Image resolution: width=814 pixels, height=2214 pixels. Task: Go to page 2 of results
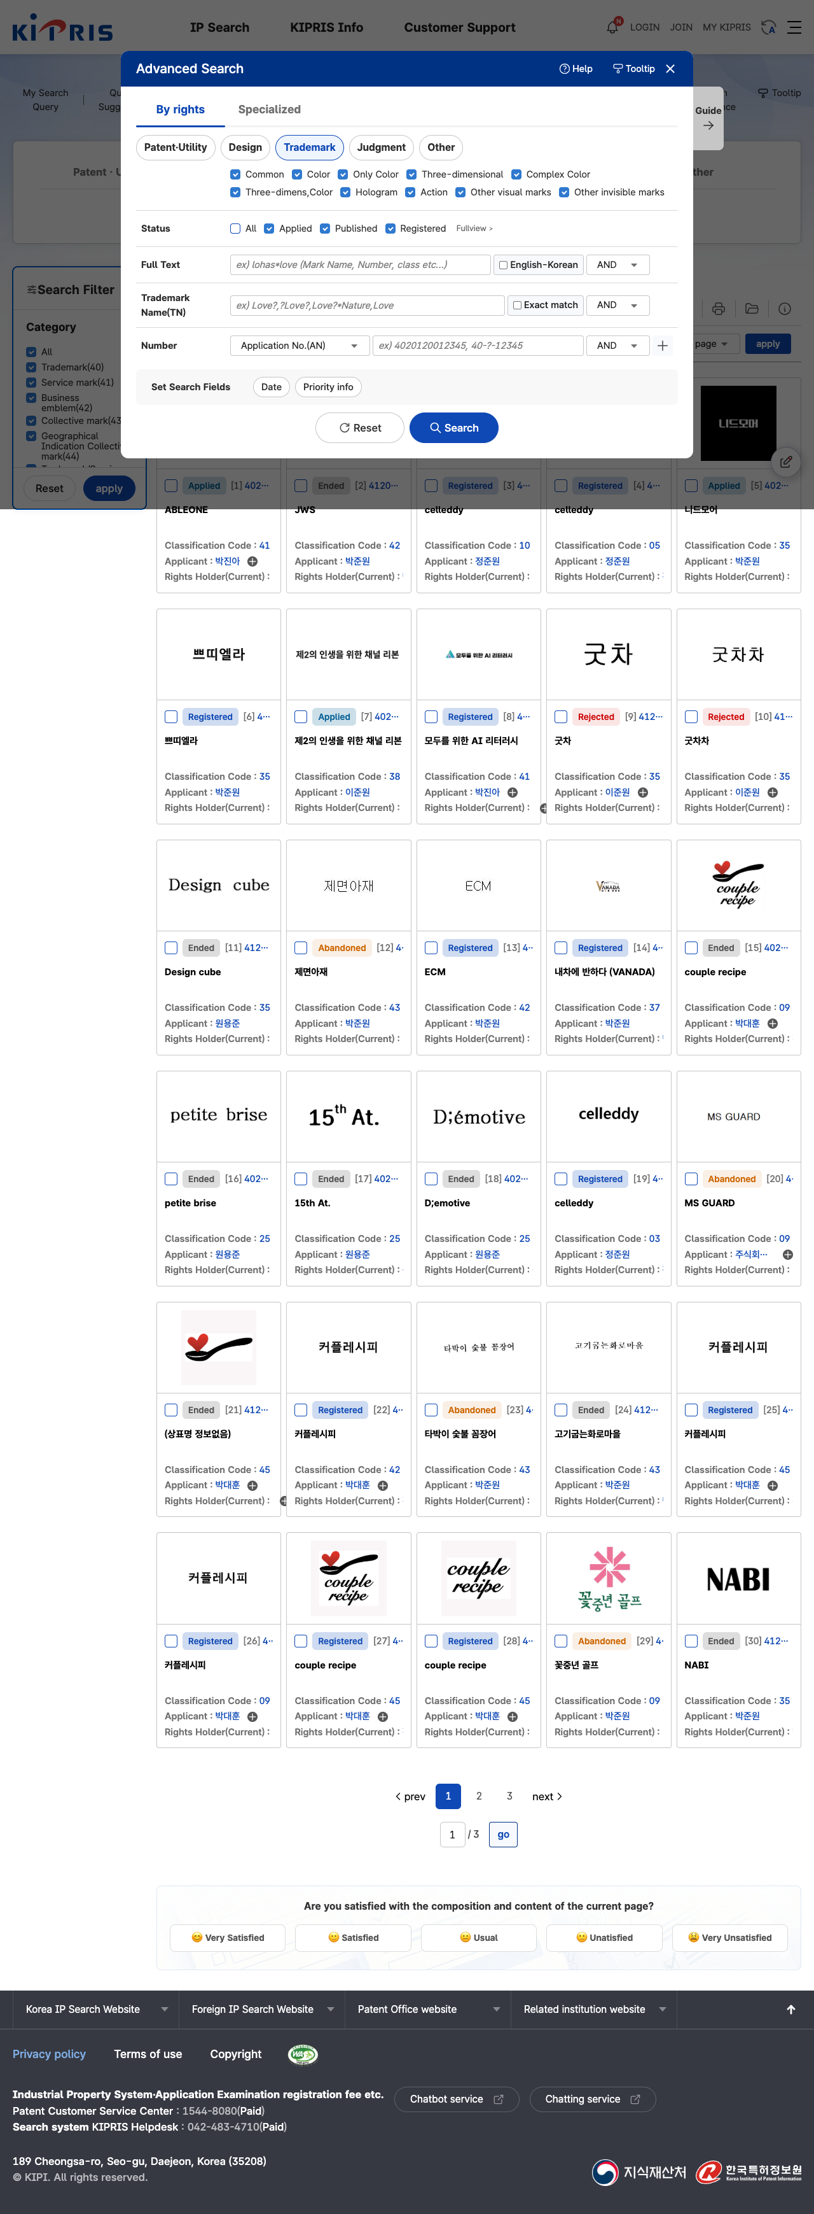[x=479, y=1795]
